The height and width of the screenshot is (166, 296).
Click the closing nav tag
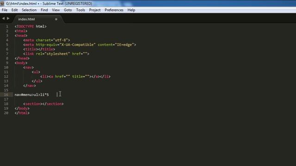pos(30,86)
